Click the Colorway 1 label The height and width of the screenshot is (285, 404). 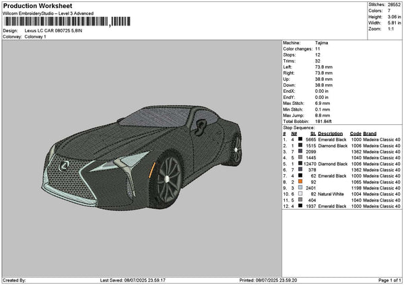tap(34, 37)
